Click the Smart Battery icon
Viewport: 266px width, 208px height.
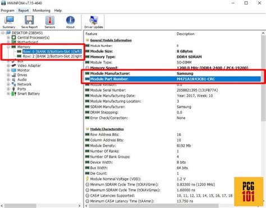pos(13,93)
